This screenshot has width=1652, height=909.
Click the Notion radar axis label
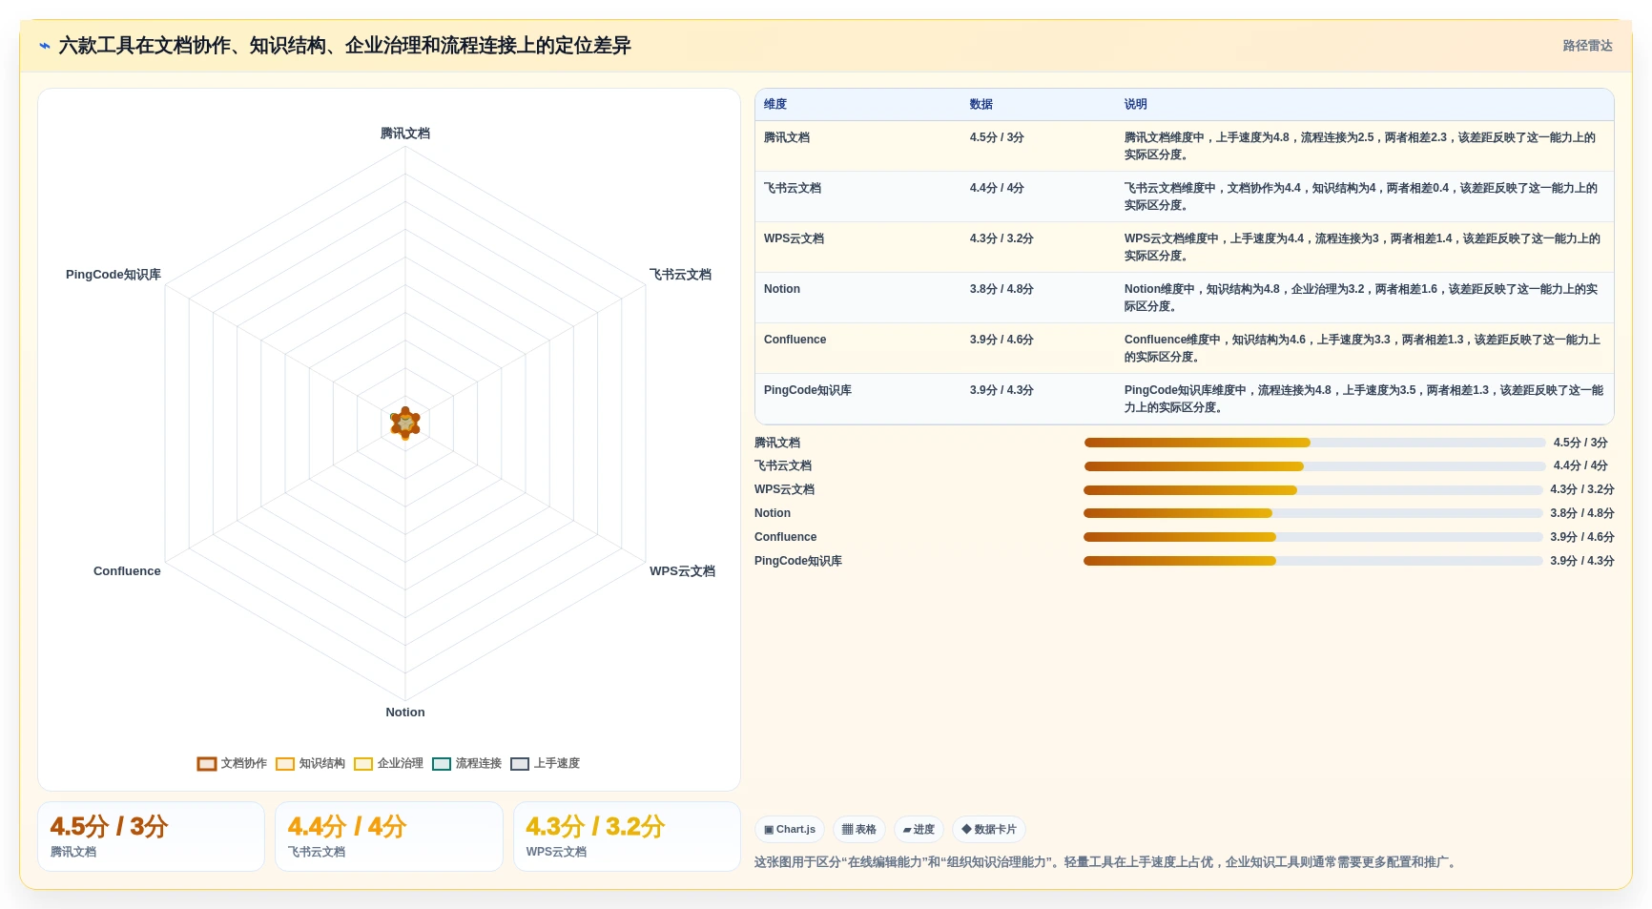(405, 713)
